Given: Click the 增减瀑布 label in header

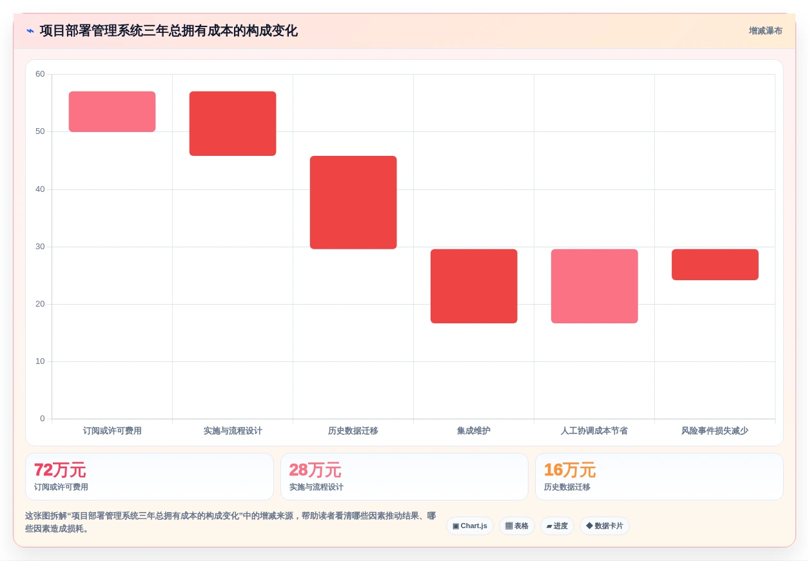Looking at the screenshot, I should 765,31.
